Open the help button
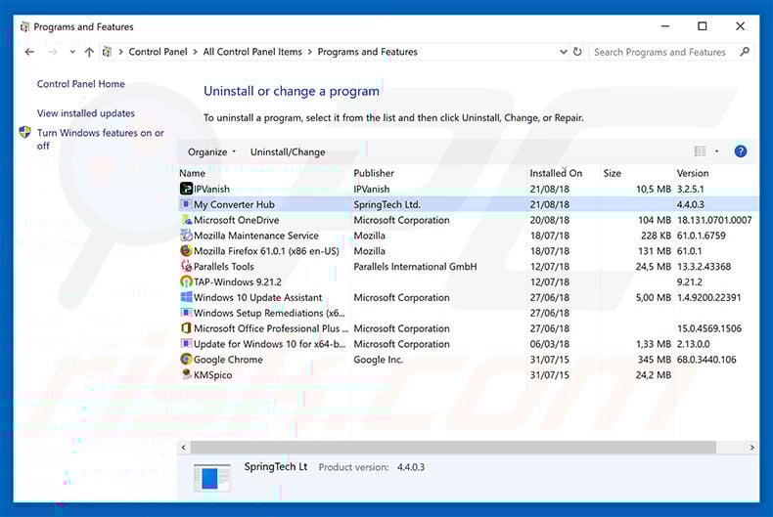The image size is (773, 517). click(x=740, y=151)
